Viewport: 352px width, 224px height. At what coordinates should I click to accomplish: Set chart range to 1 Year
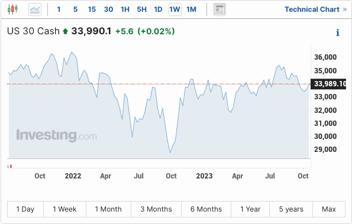(250, 209)
